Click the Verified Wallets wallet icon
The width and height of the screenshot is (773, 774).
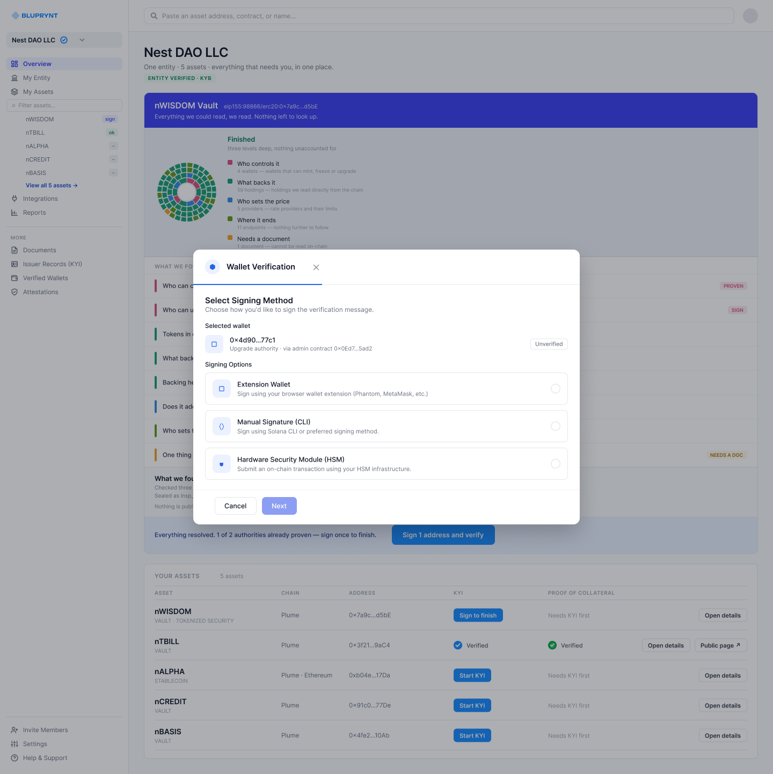(14, 278)
